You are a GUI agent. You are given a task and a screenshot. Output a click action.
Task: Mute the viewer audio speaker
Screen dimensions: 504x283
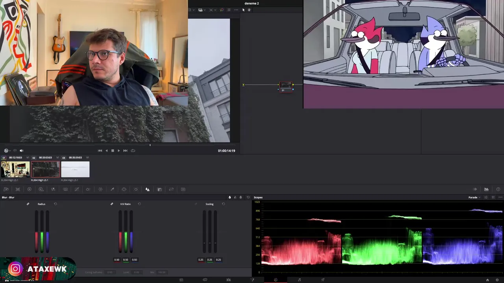pyautogui.click(x=22, y=151)
